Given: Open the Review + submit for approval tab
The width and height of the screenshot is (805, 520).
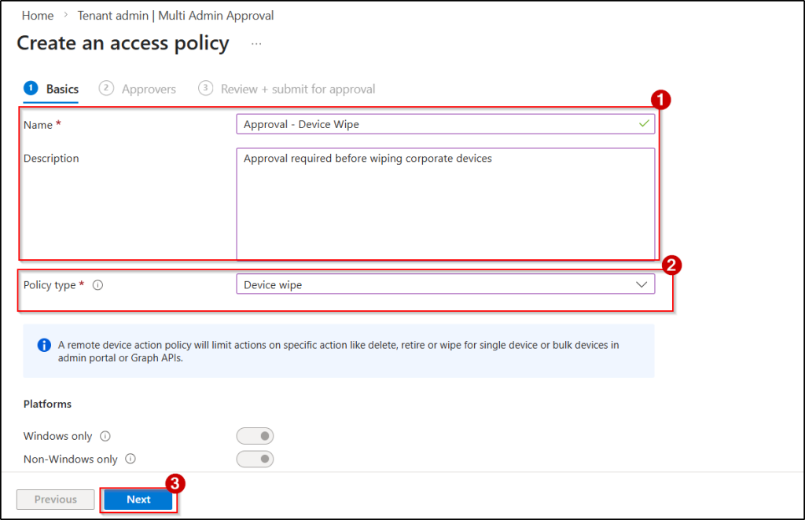Looking at the screenshot, I should pyautogui.click(x=295, y=89).
